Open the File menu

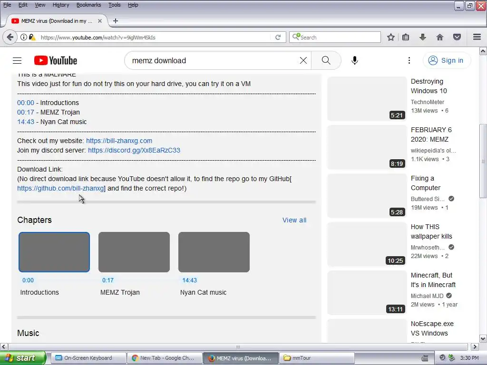coord(7,5)
